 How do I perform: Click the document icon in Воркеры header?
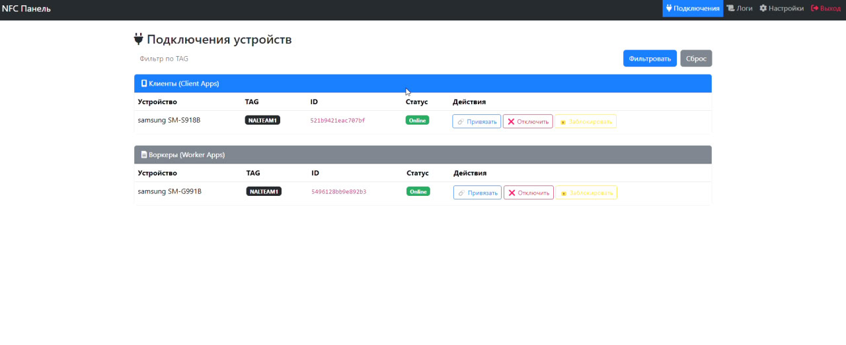pos(144,155)
